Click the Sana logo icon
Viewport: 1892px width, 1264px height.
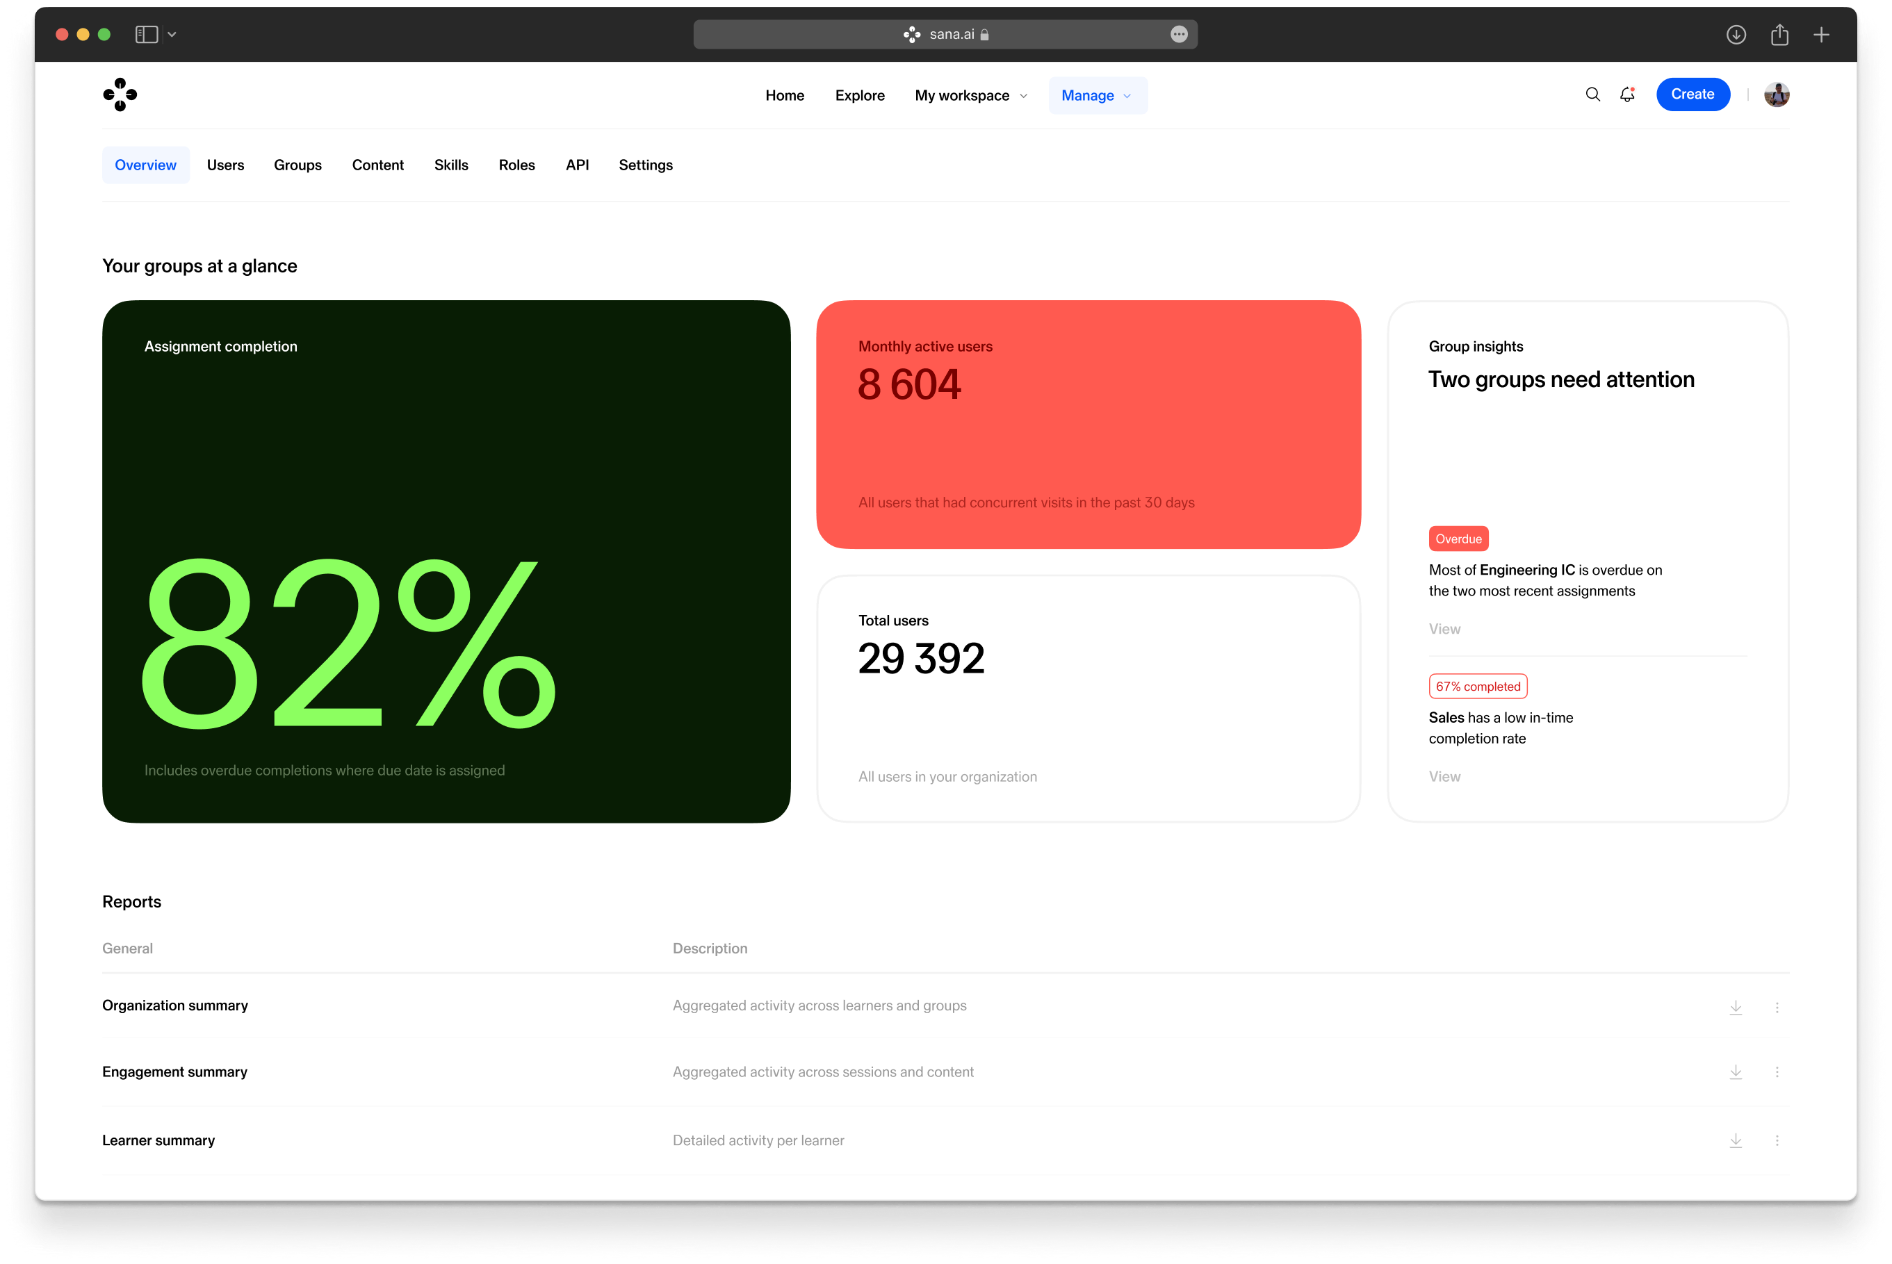(x=120, y=95)
